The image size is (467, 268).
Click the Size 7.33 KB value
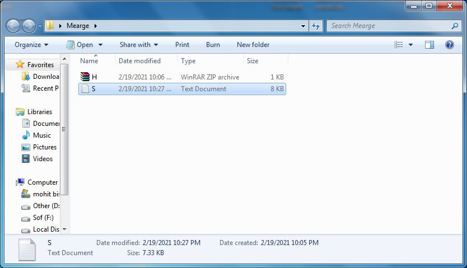click(153, 253)
